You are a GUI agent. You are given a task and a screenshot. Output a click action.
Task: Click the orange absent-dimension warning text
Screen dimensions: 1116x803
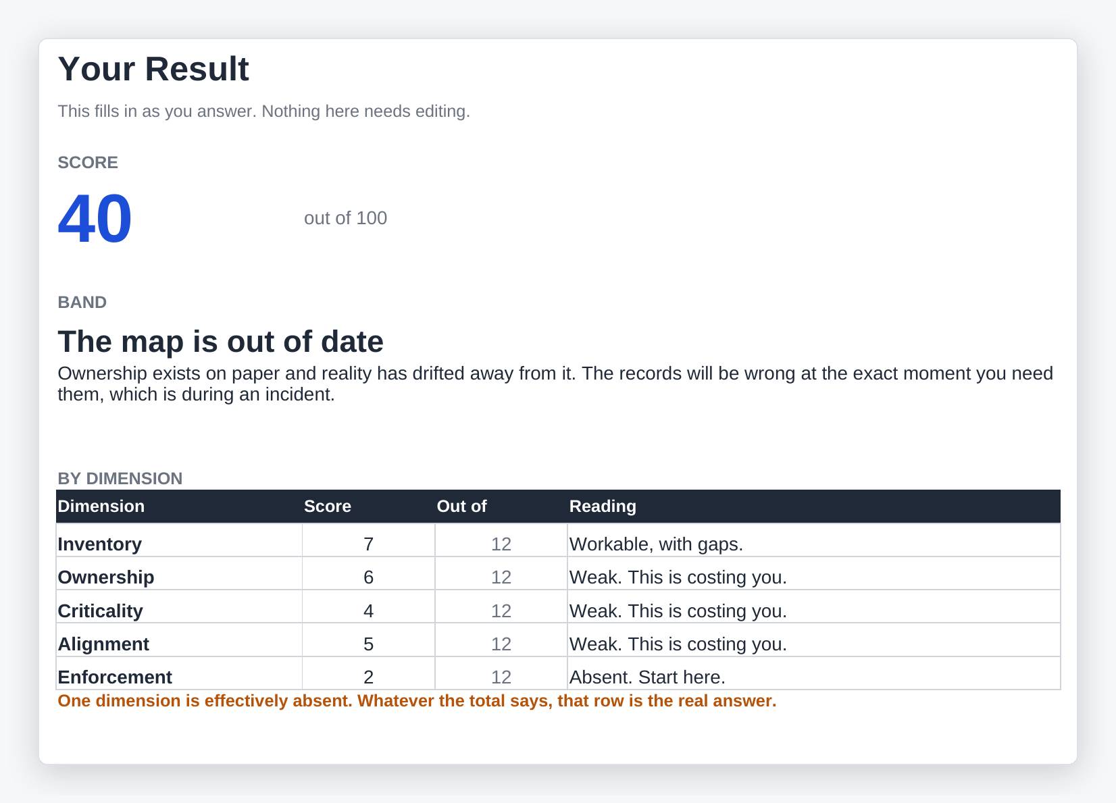tap(417, 701)
